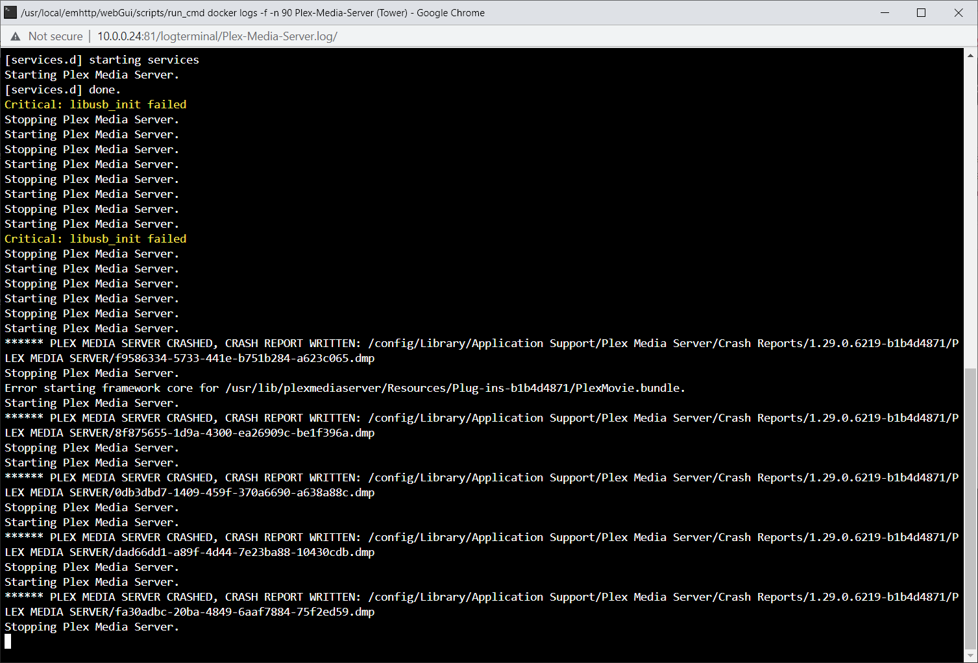Click the window title text in title bar
This screenshot has width=978, height=663.
[253, 12]
